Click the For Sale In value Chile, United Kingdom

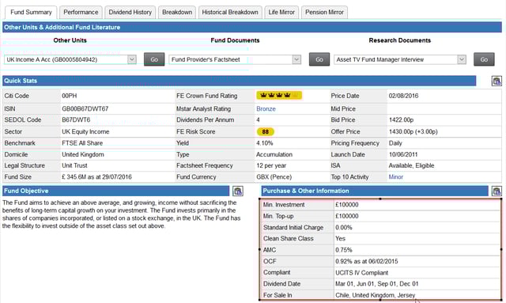pos(376,295)
